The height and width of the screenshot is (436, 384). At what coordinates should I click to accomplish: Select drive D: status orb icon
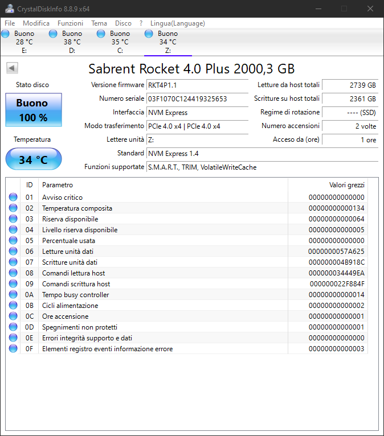(53, 34)
